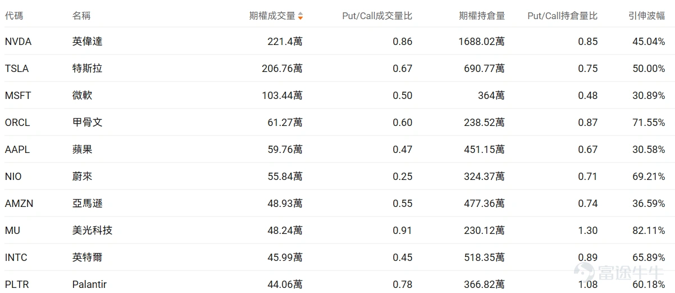This screenshot has width=675, height=293.
Task: Click NIO put/call volume ratio 0.25
Action: pos(403,177)
